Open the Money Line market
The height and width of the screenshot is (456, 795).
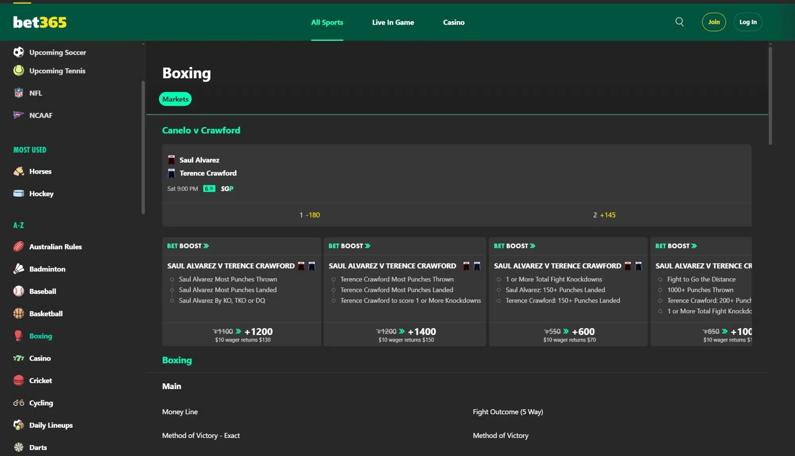point(180,411)
